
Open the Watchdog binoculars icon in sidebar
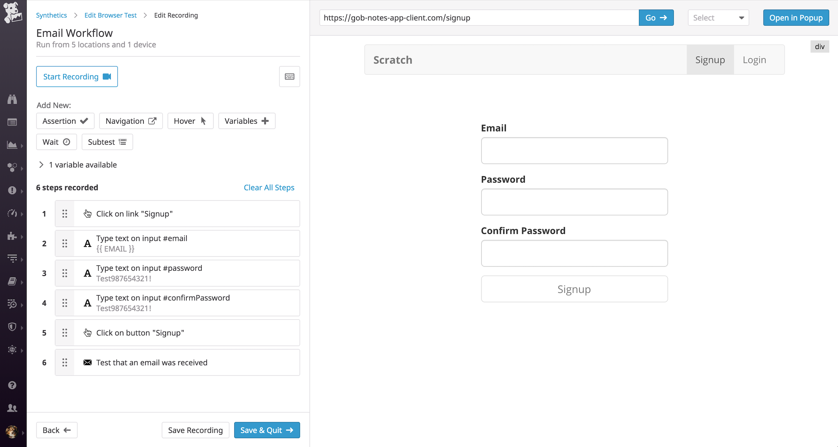tap(12, 99)
